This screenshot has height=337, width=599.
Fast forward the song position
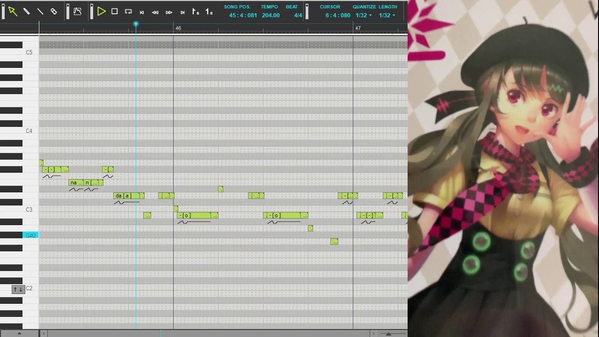point(169,13)
